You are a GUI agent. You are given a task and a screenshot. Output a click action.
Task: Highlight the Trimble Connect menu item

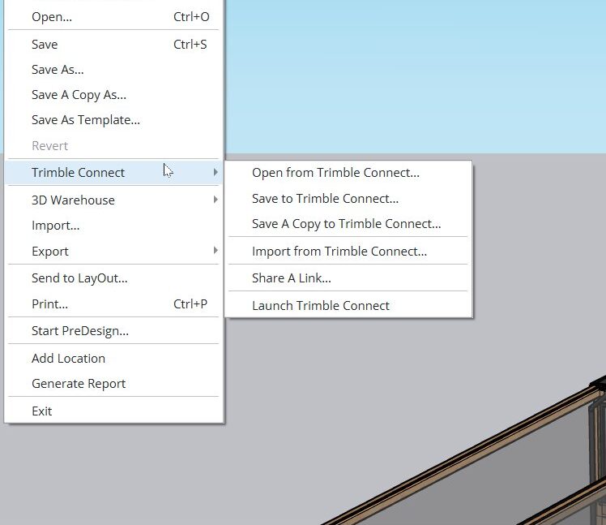(x=113, y=172)
